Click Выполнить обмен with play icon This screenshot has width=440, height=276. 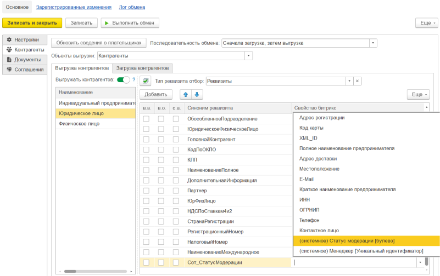[x=130, y=23]
